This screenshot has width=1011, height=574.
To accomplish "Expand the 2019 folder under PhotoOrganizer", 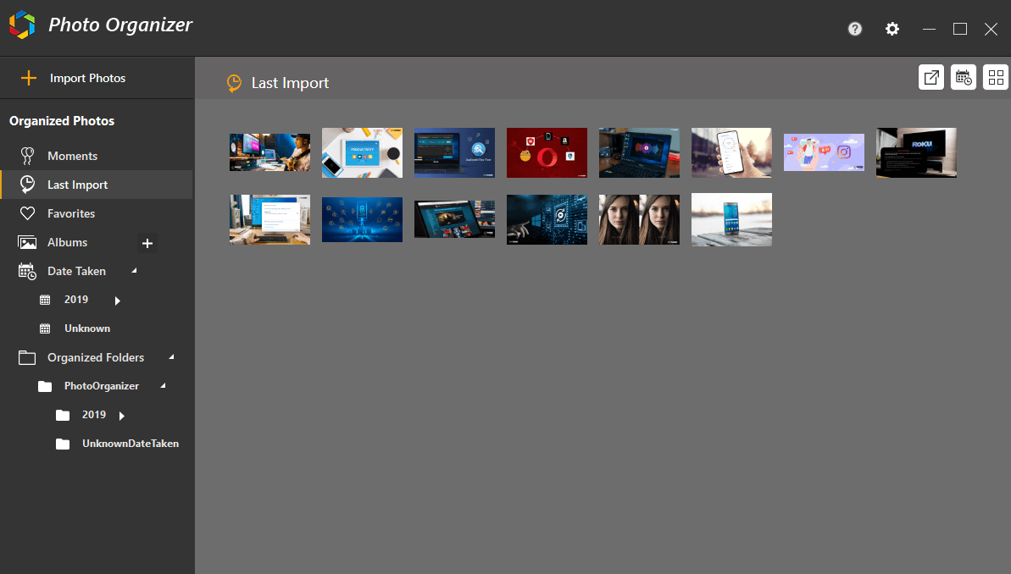I will 119,415.
